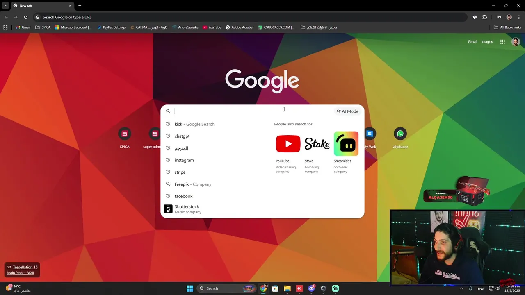Screen dimensions: 525x295
Task: Click the tag-shaped extension icon in toolbar
Action: [x=475, y=17]
